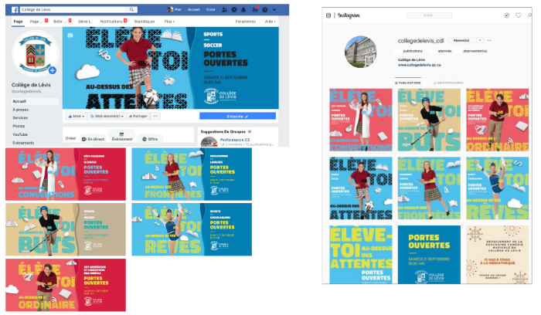The width and height of the screenshot is (541, 315).
Task: Open the Notifications tab on Facebook page
Action: 114,22
